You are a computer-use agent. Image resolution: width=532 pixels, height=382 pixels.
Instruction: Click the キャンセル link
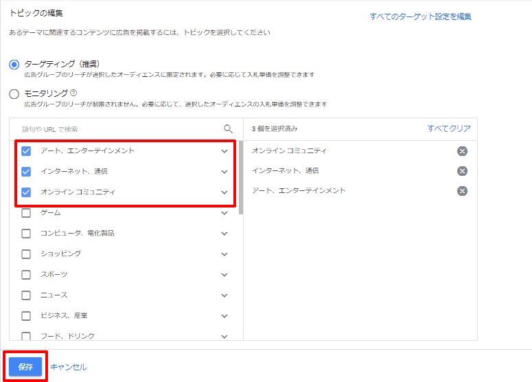coord(69,367)
